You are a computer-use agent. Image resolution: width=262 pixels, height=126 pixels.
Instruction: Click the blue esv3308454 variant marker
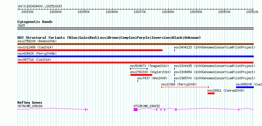coord(175,75)
